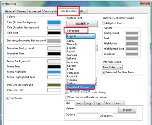Select Svenska in the language list
This screenshot has width=152, height=125.
click(81, 80)
